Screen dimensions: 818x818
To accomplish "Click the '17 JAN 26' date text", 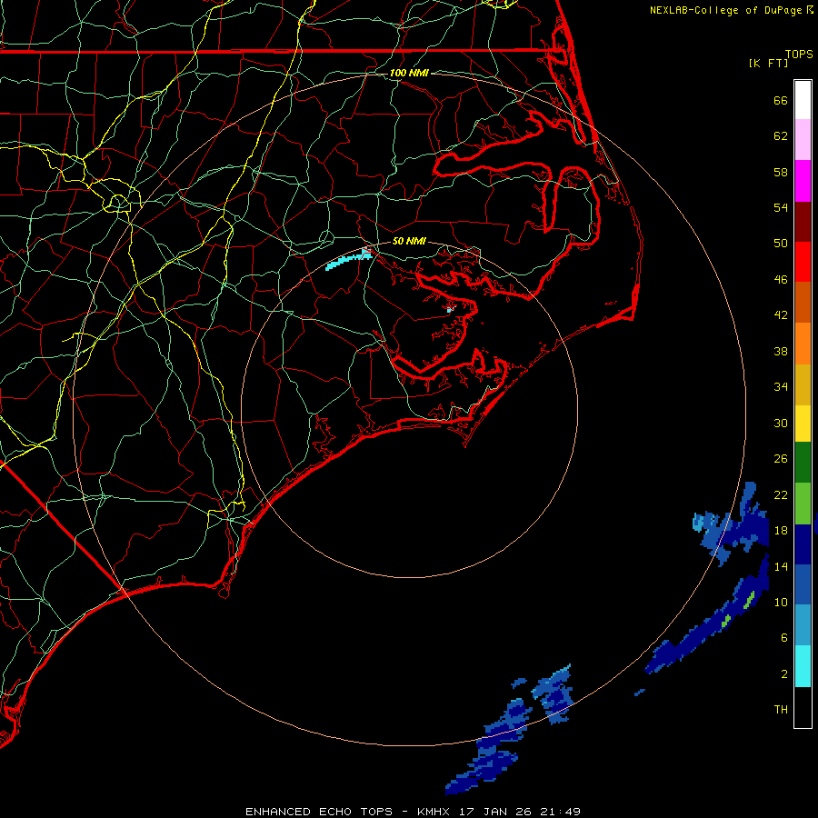I will coord(497,812).
